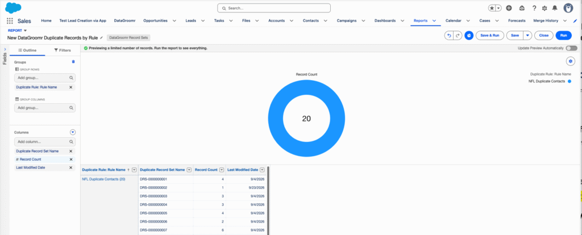Expand the Reports tab chevron

pos(434,21)
